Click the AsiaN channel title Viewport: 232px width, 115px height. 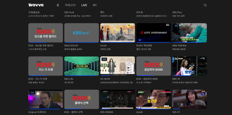pyautogui.click(x=103, y=46)
